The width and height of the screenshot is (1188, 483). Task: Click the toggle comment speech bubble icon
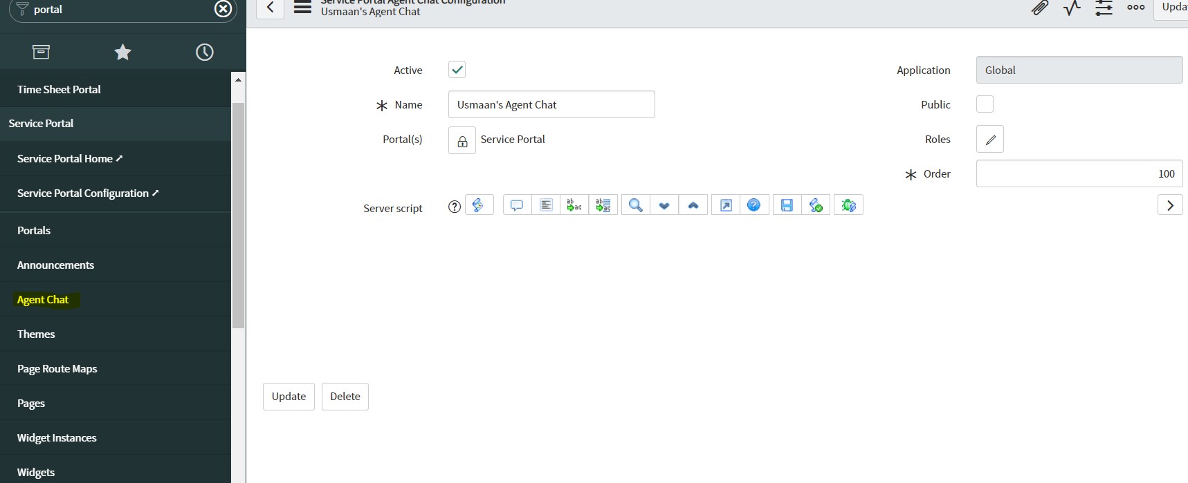tap(517, 205)
